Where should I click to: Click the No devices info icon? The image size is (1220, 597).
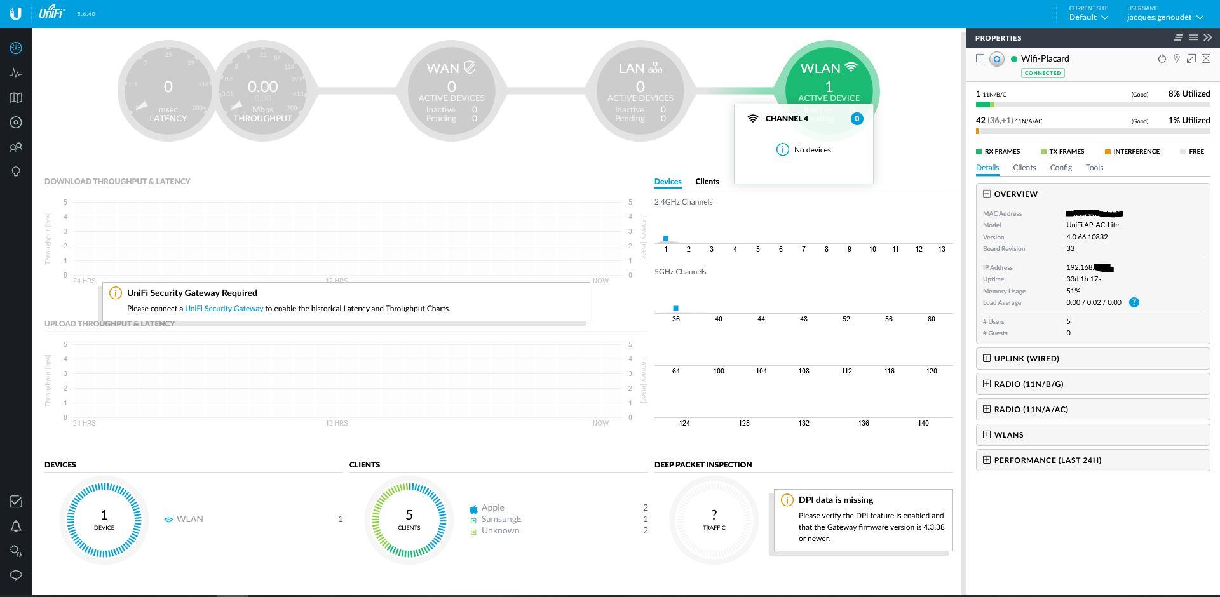(783, 150)
